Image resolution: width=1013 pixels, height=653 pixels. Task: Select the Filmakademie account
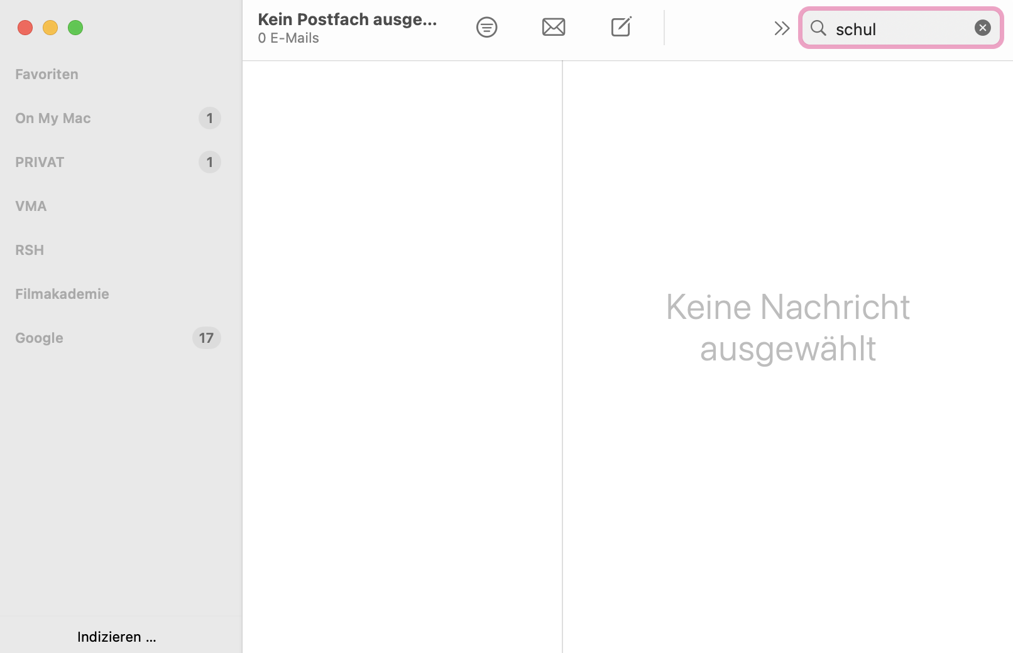coord(62,294)
